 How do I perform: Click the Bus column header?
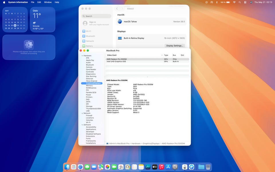(174, 55)
